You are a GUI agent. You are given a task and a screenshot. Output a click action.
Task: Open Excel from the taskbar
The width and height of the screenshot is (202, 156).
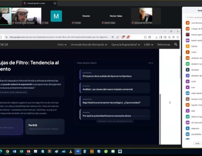pos(21,151)
